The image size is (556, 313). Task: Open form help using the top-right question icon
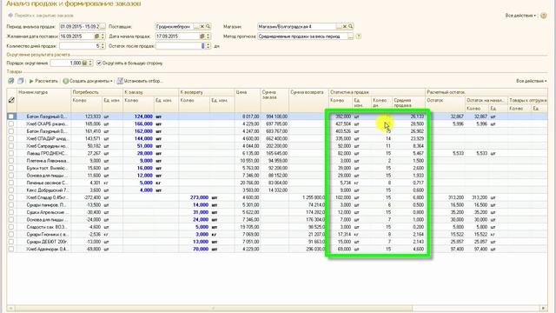point(543,16)
